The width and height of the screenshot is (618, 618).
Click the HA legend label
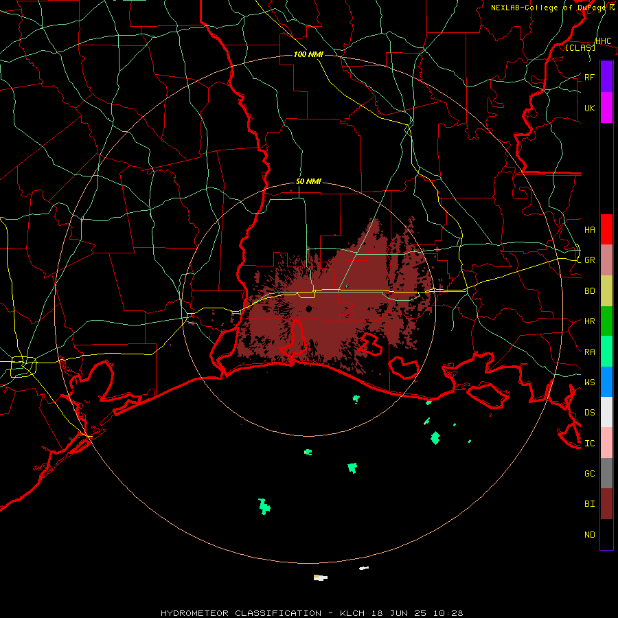[589, 229]
